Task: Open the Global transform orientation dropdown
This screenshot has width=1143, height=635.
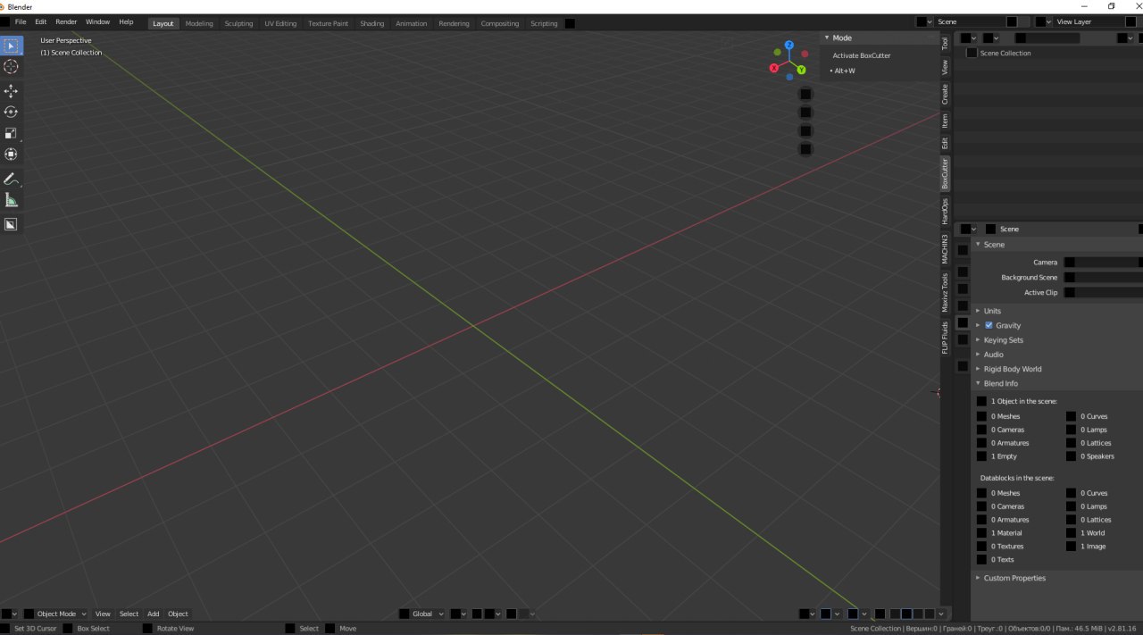Action: [420, 614]
